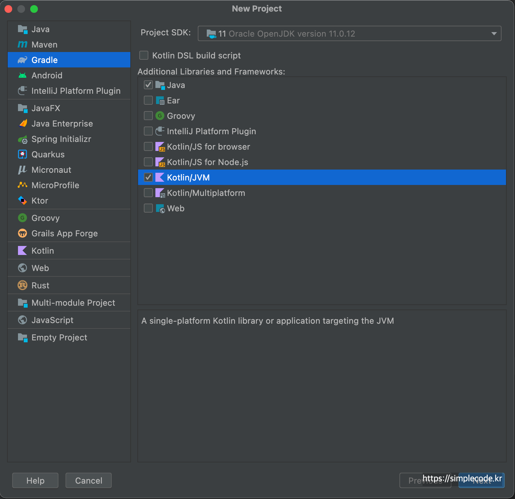Click the Empty Project folder icon
Screen dimensions: 515x499
[22, 337]
